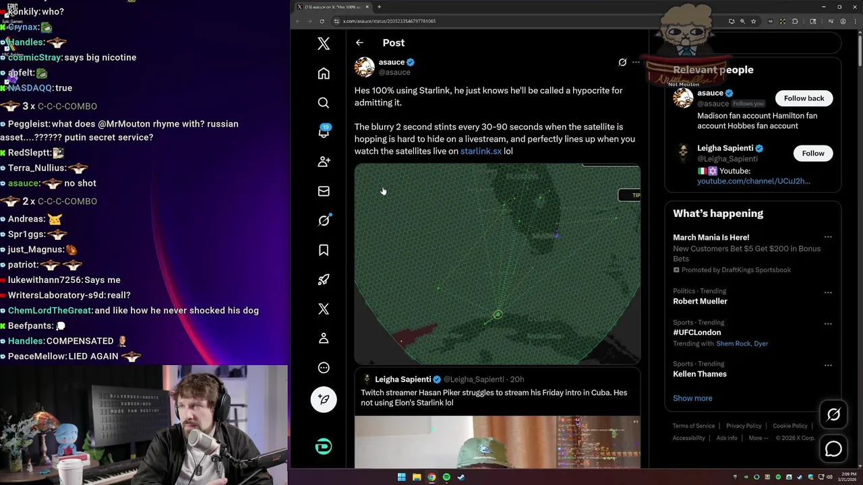Open the floating chat messages button
This screenshot has width=863, height=485.
[x=833, y=448]
